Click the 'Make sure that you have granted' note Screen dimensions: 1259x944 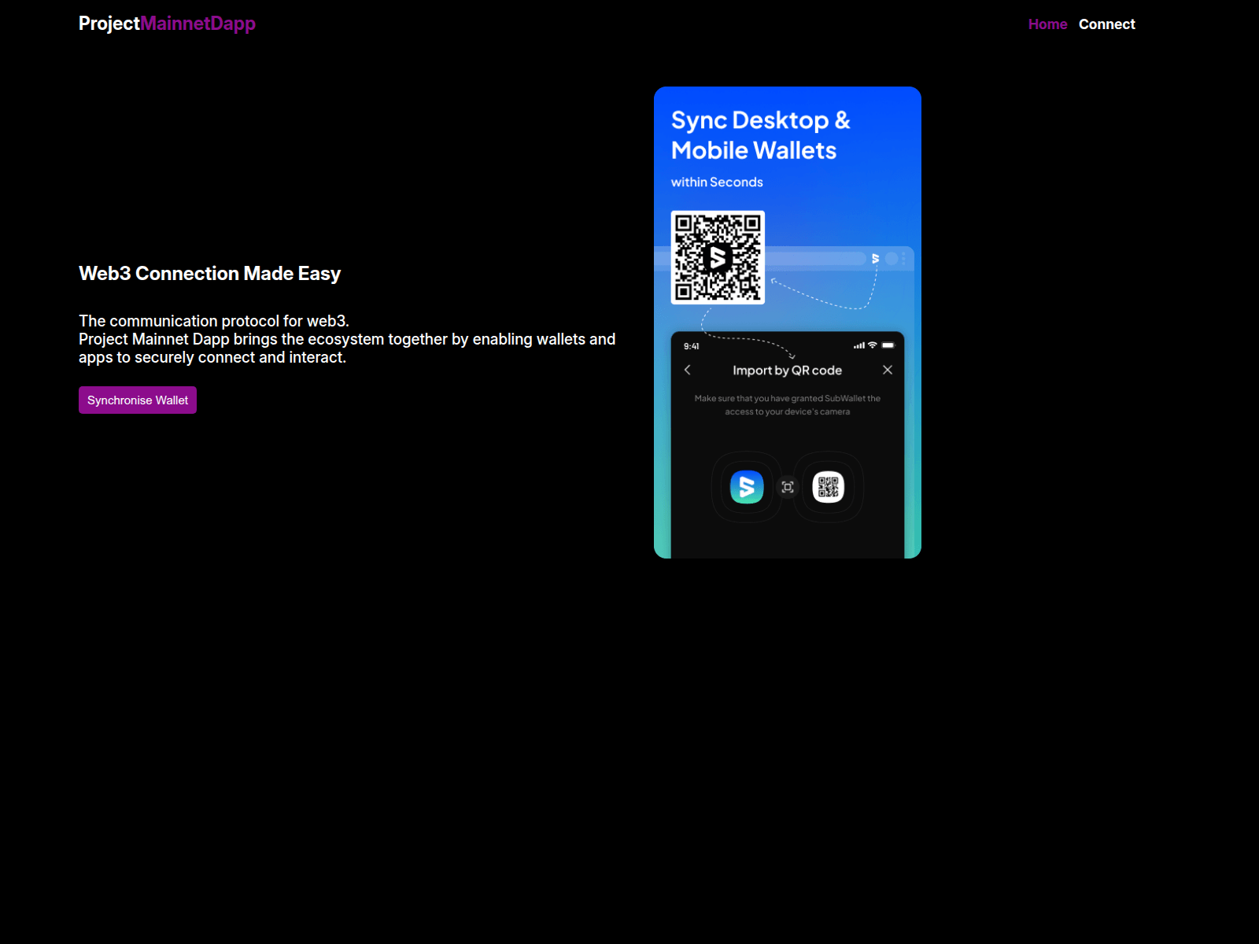tap(788, 405)
